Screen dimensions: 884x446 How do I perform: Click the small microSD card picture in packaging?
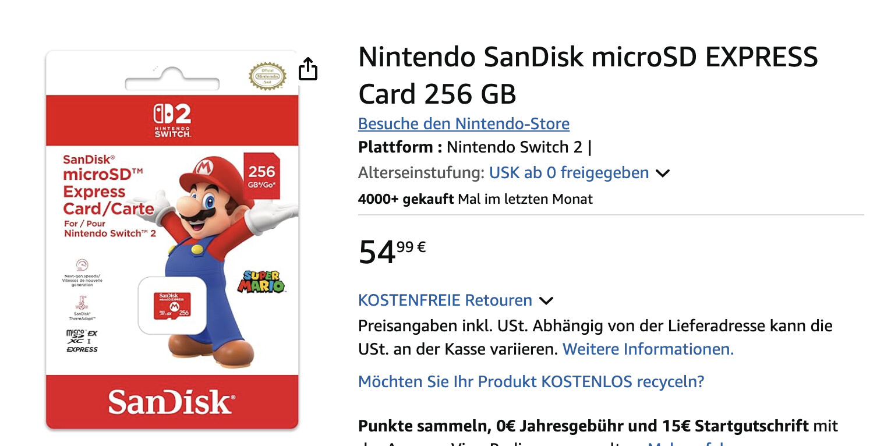coord(172,305)
